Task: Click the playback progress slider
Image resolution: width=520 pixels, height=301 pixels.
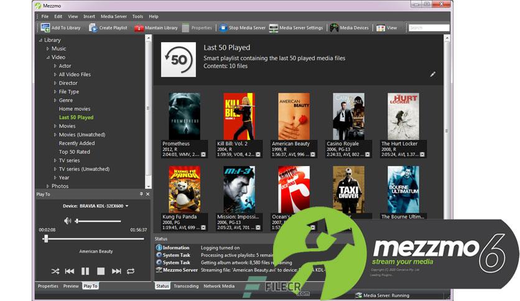Action: pos(93,239)
